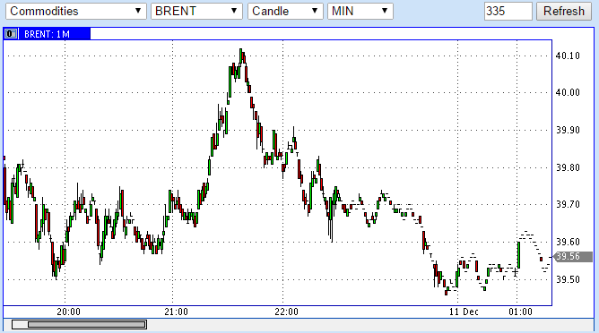Image resolution: width=599 pixels, height=333 pixels.
Task: Click the Refresh button
Action: 564,11
